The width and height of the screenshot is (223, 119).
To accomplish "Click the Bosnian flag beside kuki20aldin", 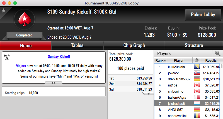I will click(x=197, y=67).
